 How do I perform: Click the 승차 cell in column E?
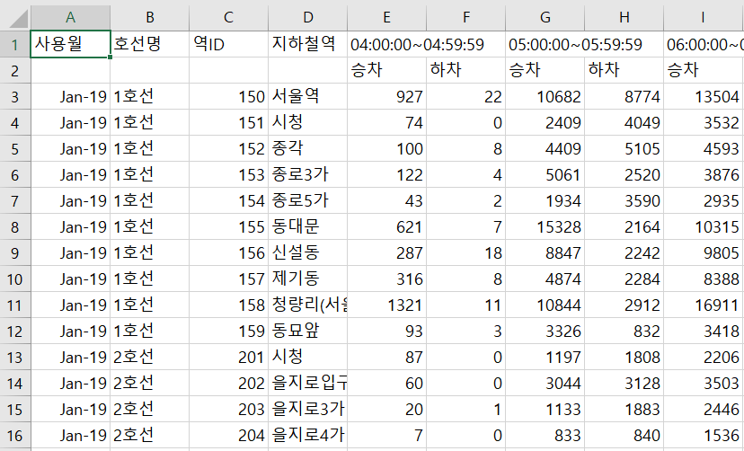coord(386,71)
